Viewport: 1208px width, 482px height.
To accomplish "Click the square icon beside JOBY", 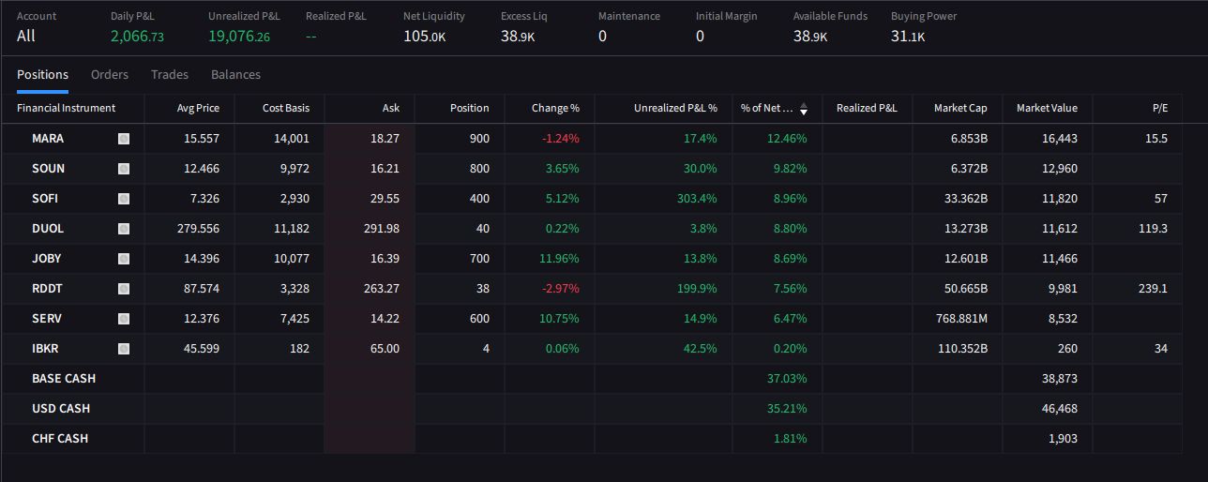I will pyautogui.click(x=124, y=259).
